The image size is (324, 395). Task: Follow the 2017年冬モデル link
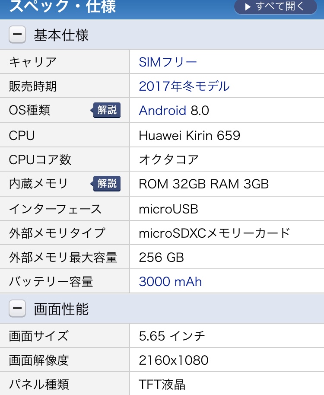coord(184,86)
